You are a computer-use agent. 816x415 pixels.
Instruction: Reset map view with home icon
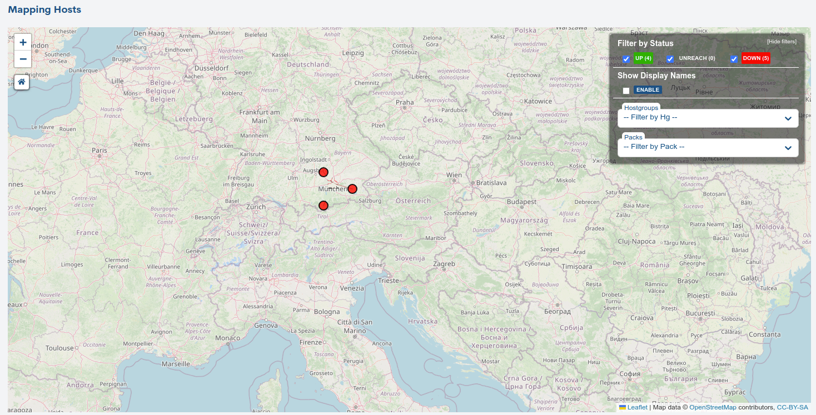[22, 82]
